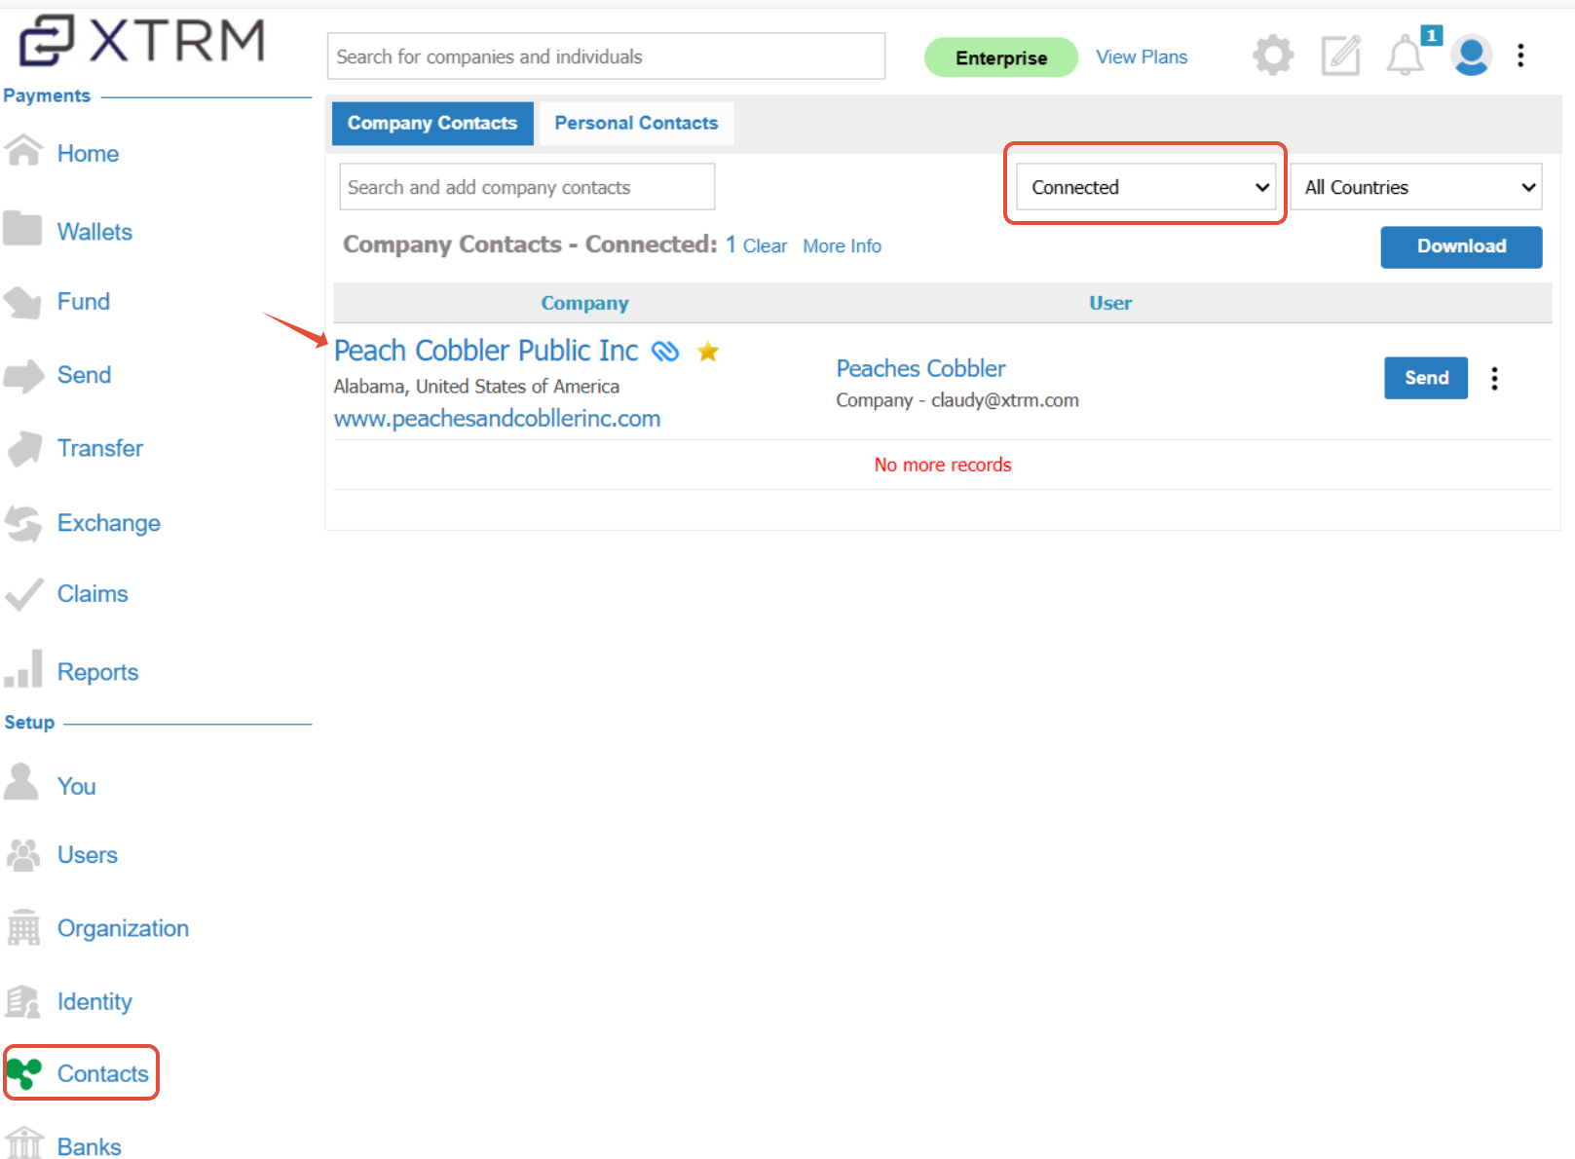This screenshot has width=1575, height=1159.
Task: Click the connected link icon beside Peach Cobbler
Action: (x=665, y=352)
